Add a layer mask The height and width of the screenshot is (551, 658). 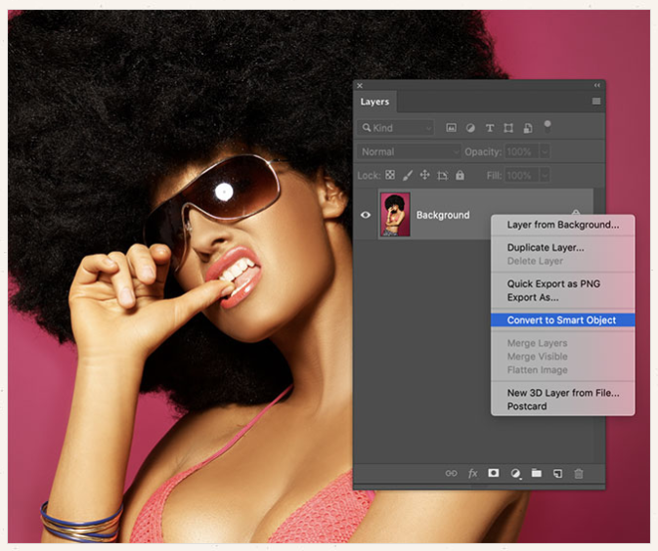point(494,473)
